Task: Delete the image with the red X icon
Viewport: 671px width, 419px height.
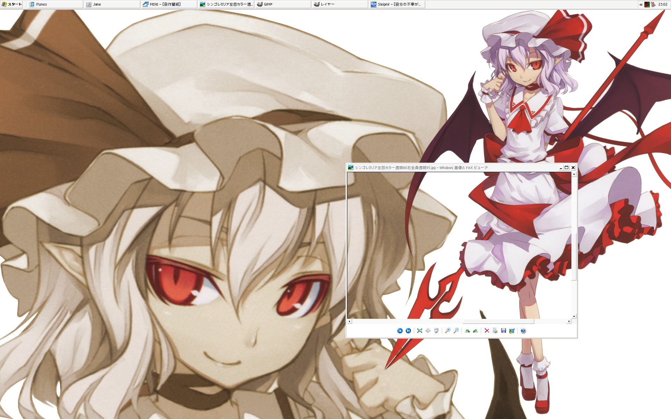Action: tap(487, 331)
